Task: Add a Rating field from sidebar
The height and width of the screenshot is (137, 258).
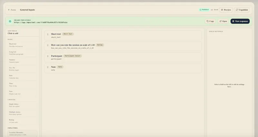Action: click(22, 121)
